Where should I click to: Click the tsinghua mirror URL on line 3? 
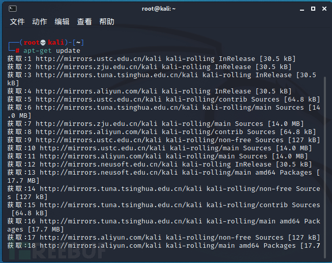(x=117, y=75)
